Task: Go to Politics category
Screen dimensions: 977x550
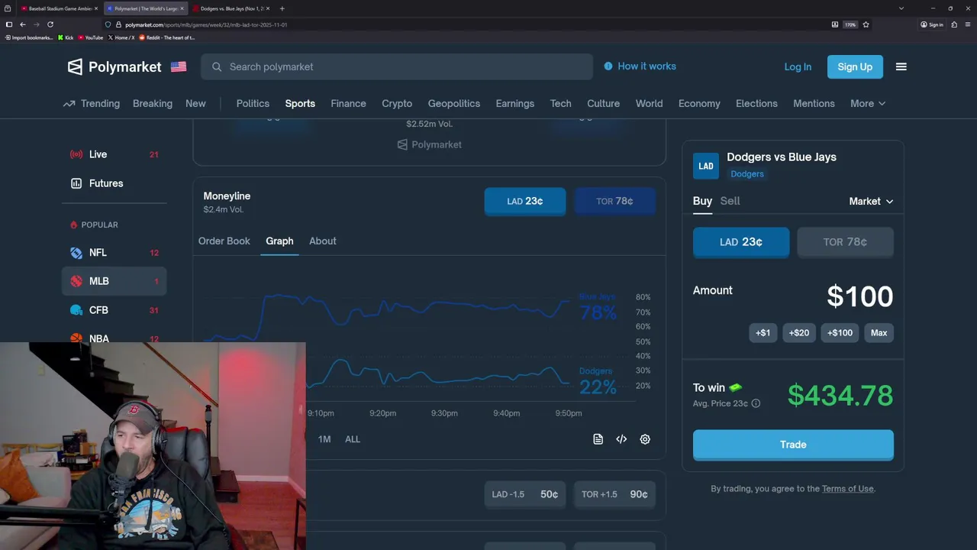Action: pos(253,103)
